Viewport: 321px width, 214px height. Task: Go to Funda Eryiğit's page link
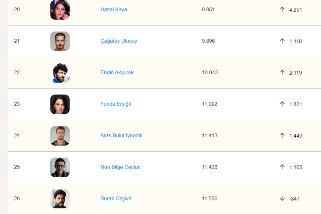tap(116, 104)
